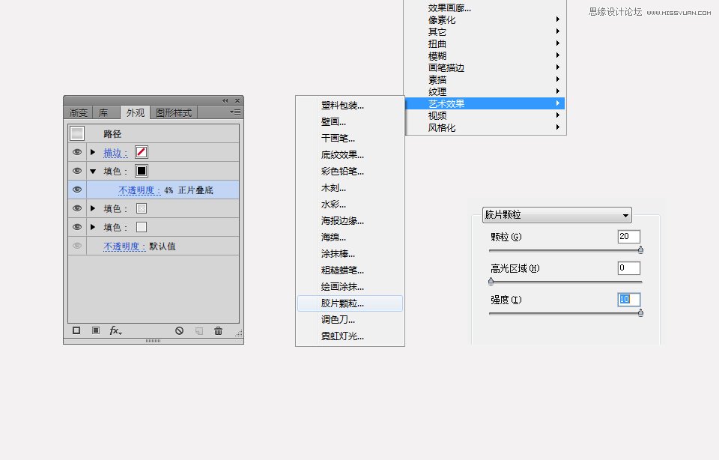Viewport: 719px width, 460px height.
Task: Add new stroke icon in Appearance panel
Action: 76,330
